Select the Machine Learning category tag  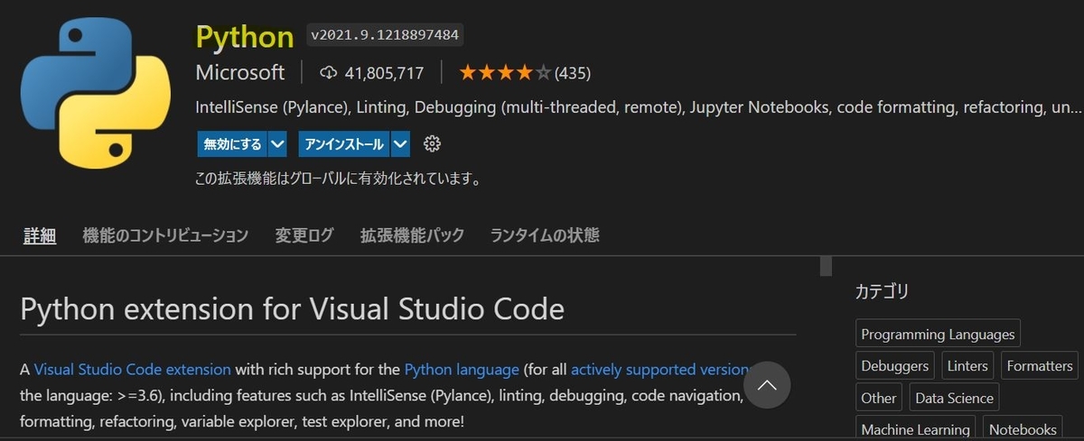(916, 428)
